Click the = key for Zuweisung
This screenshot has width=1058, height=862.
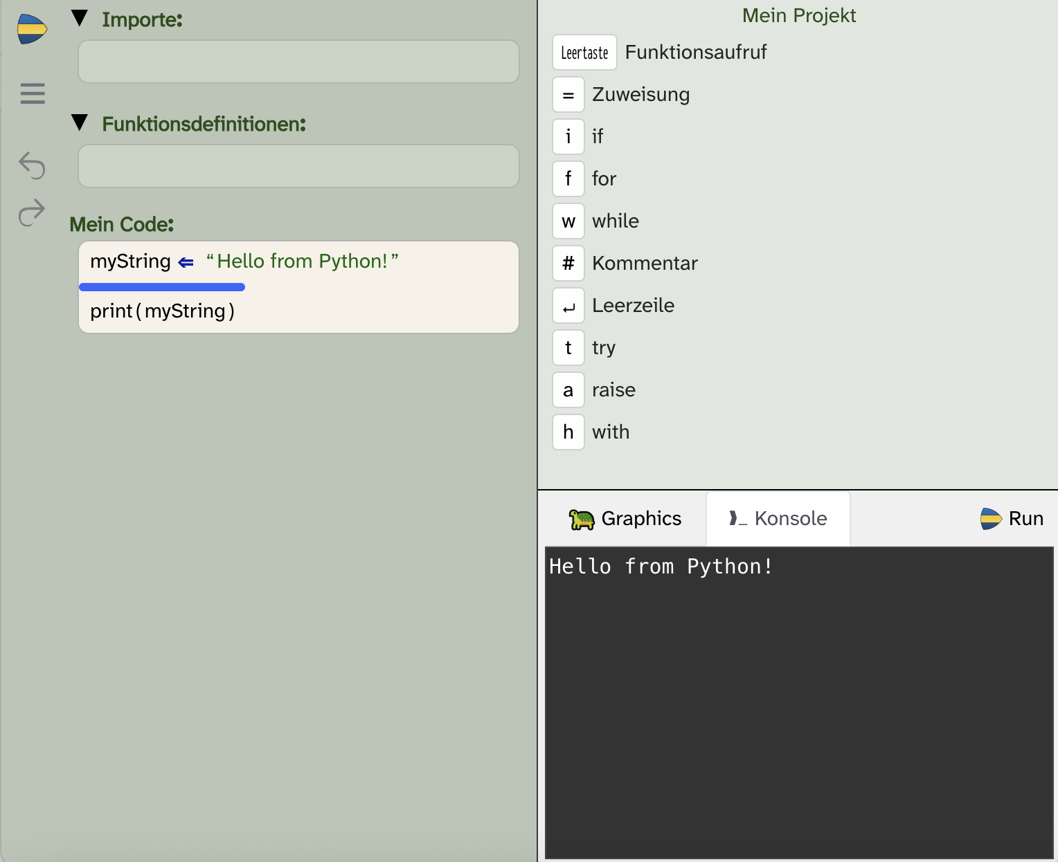(568, 95)
